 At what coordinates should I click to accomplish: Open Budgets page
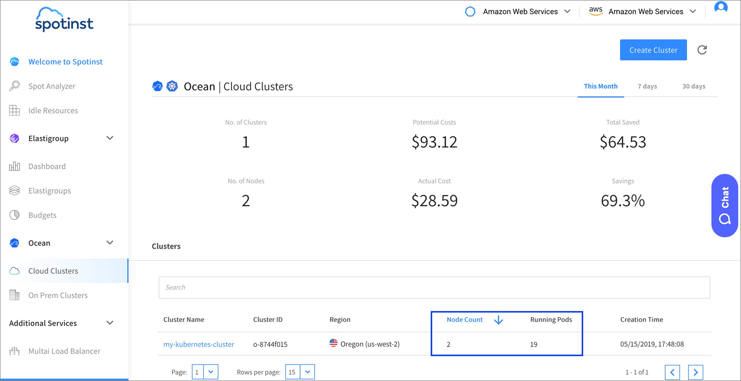point(42,215)
